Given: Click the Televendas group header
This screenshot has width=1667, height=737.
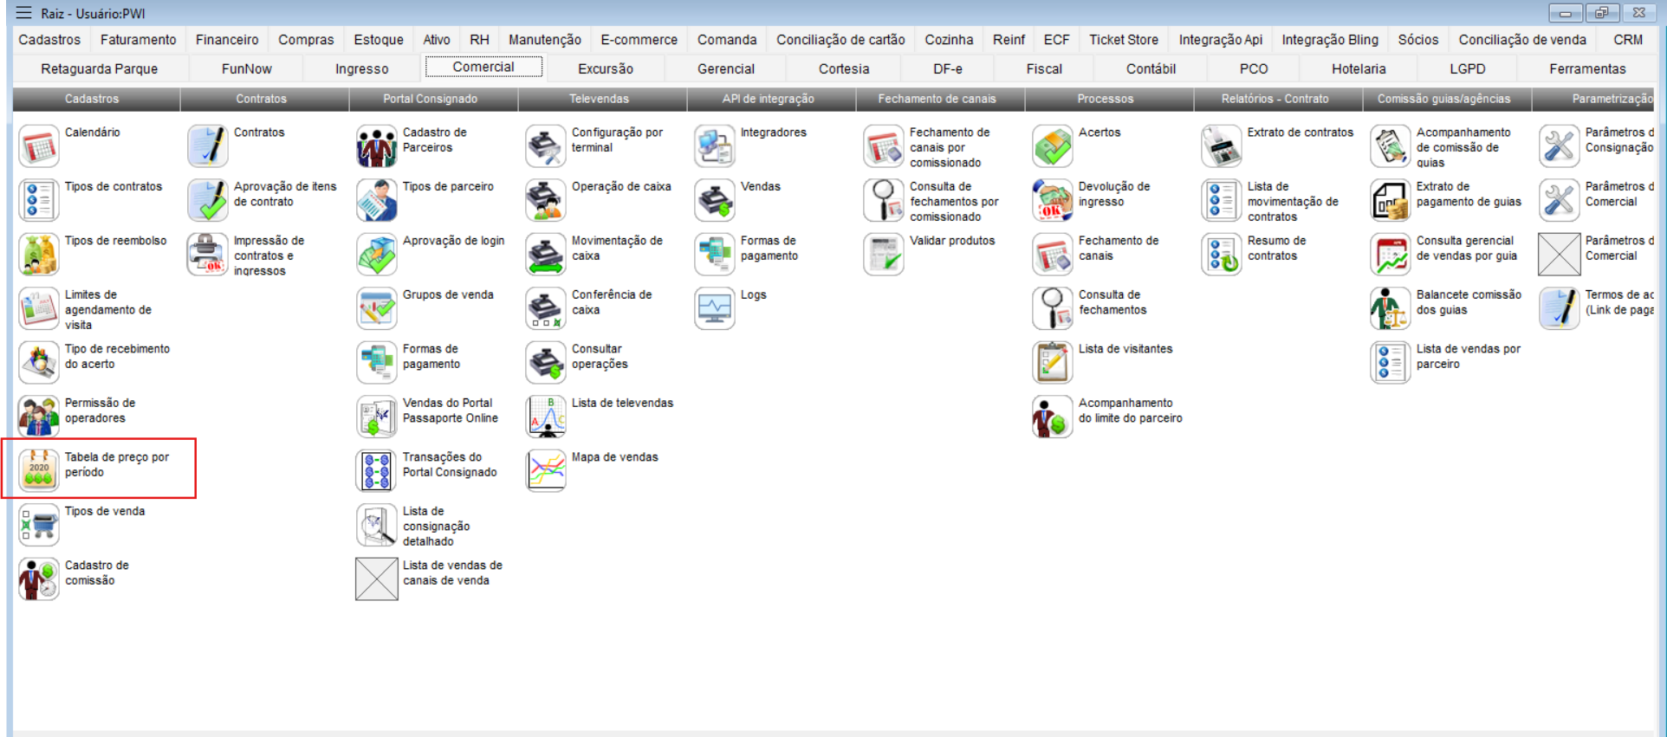Looking at the screenshot, I should [600, 99].
